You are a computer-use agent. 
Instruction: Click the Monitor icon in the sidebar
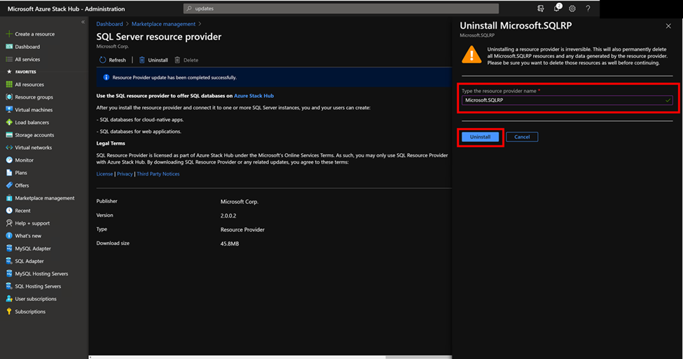[x=8, y=160]
